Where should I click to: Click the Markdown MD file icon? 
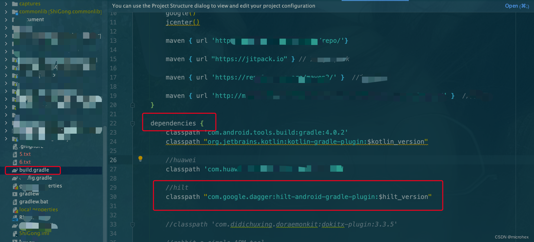tap(15, 218)
